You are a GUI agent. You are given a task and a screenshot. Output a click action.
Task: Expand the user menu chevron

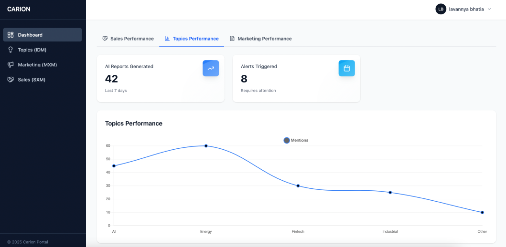point(489,9)
